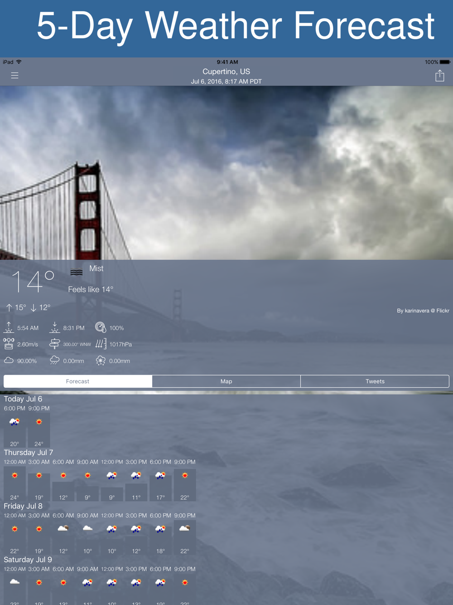Tap the share icon
The image size is (453, 605).
(x=439, y=76)
